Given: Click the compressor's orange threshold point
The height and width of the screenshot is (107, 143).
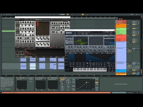Looking at the screenshot, I should pos(86,82).
